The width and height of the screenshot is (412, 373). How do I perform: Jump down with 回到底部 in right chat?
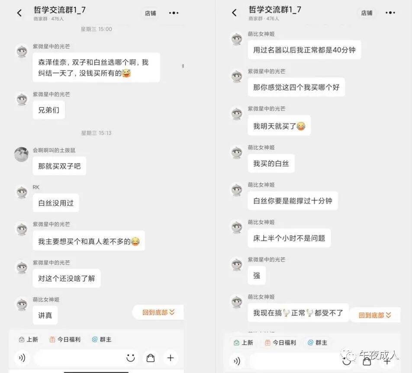pos(375,315)
